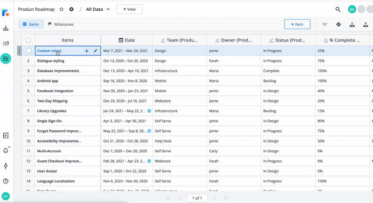Click the + View button

pyautogui.click(x=130, y=9)
